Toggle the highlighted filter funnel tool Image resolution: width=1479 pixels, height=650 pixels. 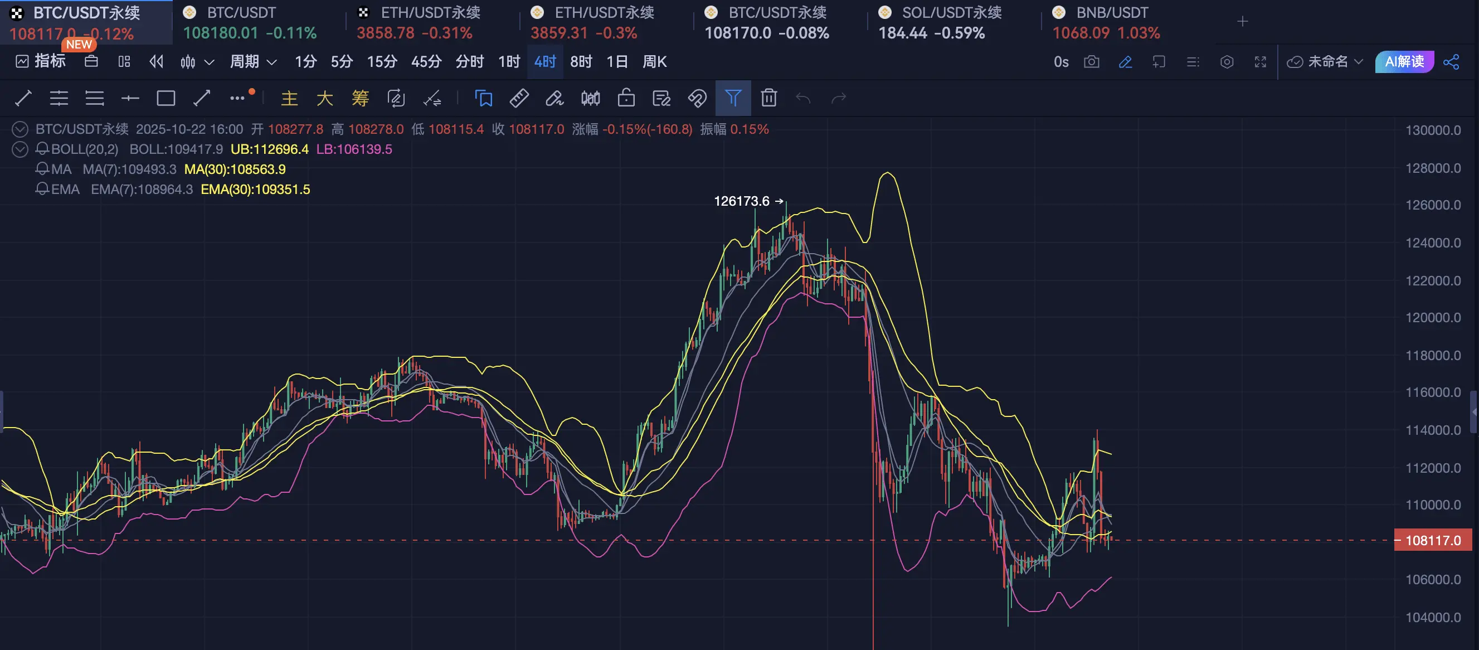(x=733, y=98)
